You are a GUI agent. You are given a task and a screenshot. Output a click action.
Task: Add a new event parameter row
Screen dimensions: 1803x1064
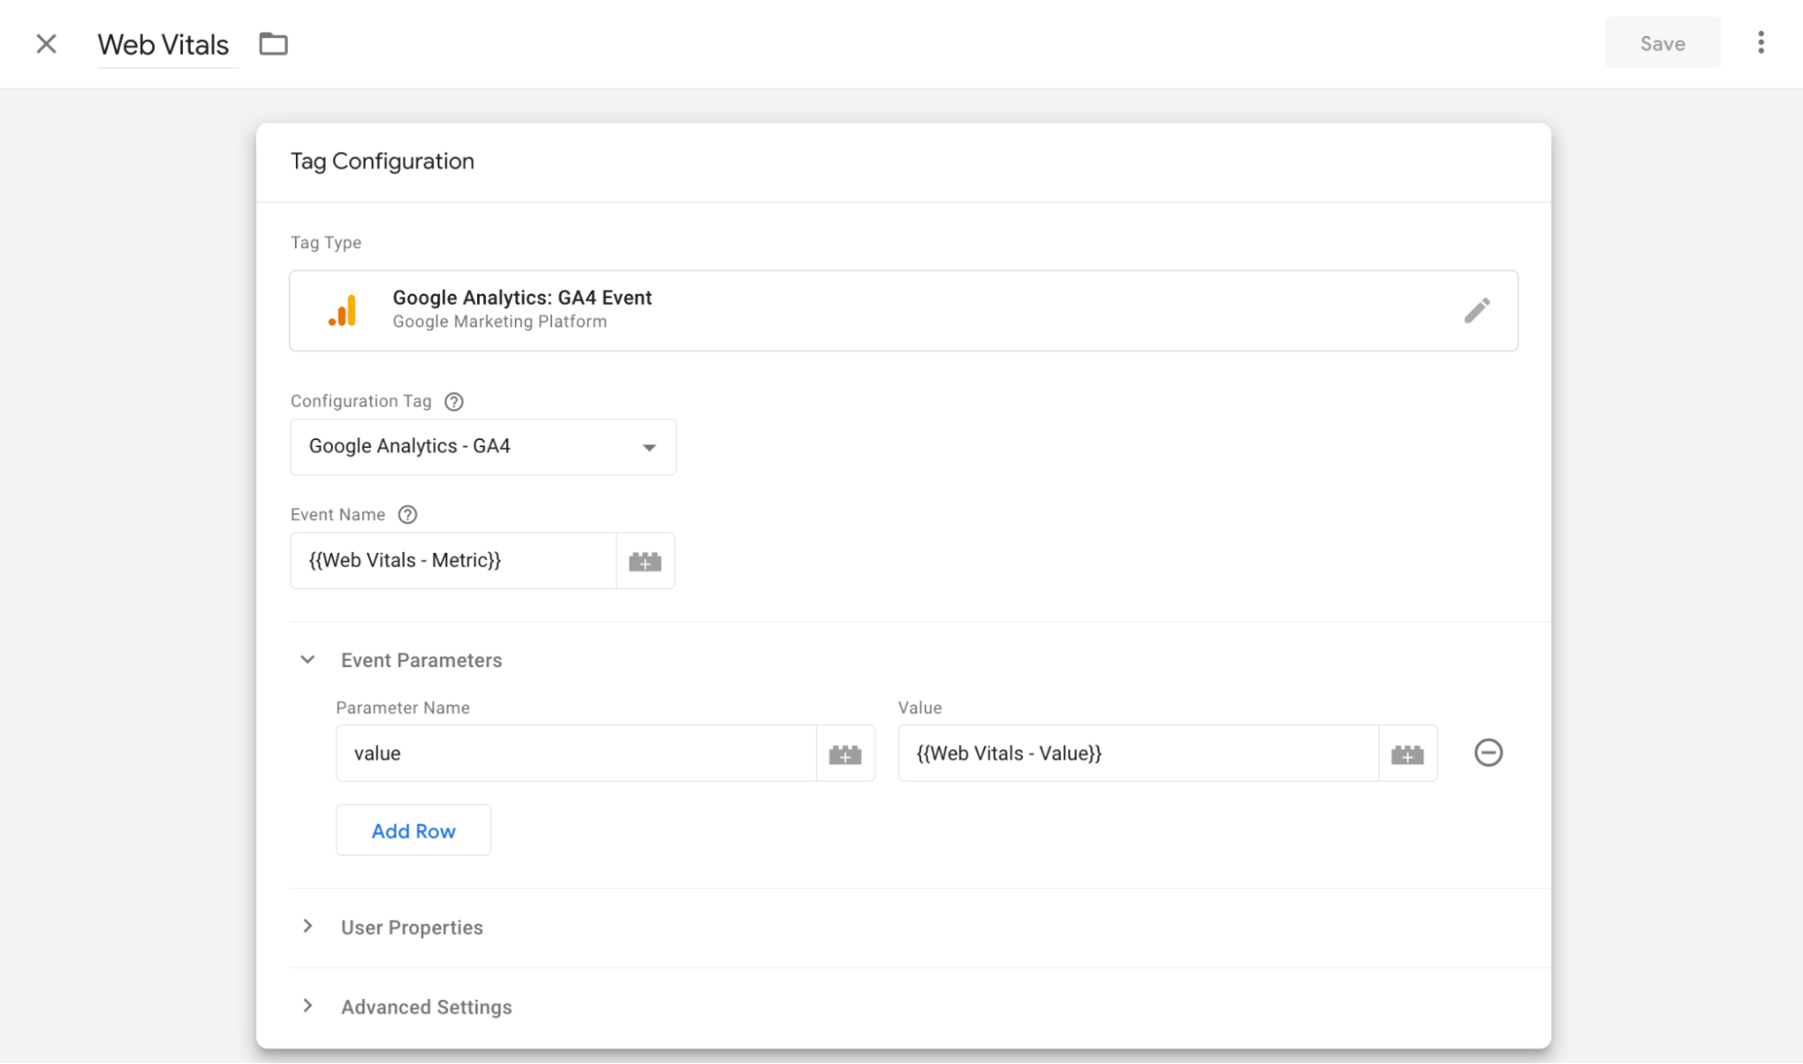click(413, 830)
